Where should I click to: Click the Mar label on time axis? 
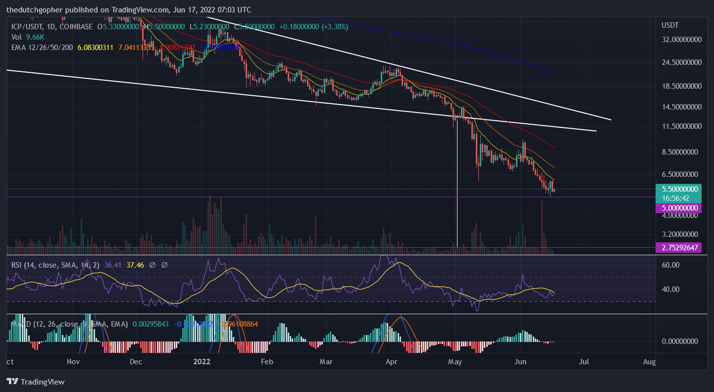pyautogui.click(x=326, y=362)
